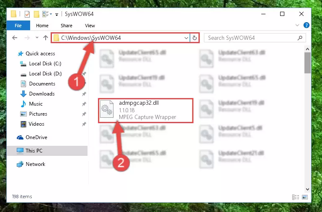Click the pin icon beside Videos
Image resolution: width=322 pixels, height=212 pixels.
pyautogui.click(x=84, y=124)
